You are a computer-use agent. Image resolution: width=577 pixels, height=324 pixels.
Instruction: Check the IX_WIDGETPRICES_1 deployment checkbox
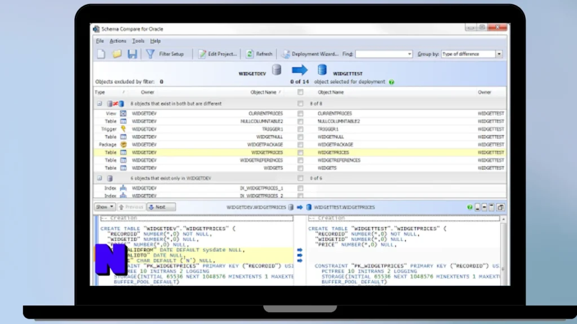(300, 188)
